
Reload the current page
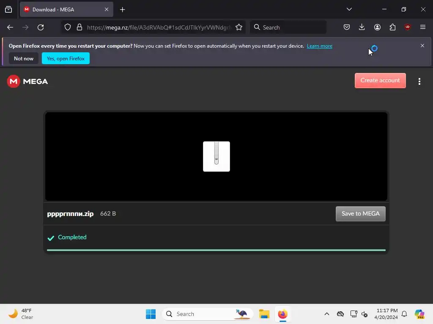(41, 27)
